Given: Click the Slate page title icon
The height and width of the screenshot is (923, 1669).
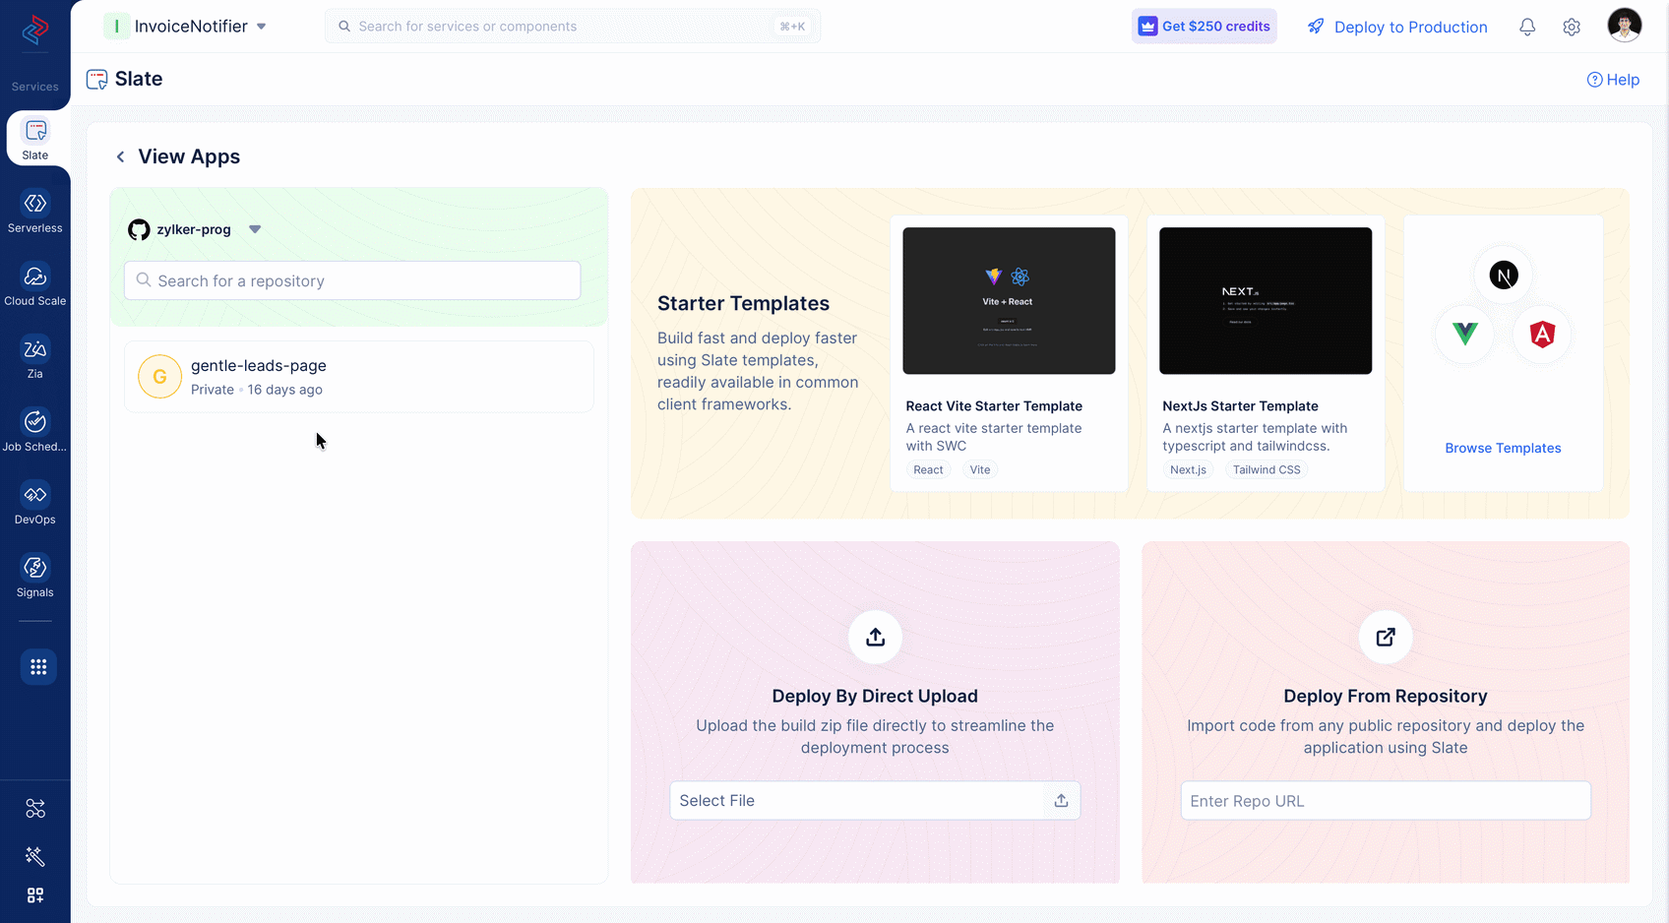Looking at the screenshot, I should (96, 80).
